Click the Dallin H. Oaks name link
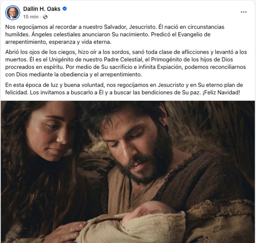This screenshot has height=243, width=256. pyautogui.click(x=42, y=9)
